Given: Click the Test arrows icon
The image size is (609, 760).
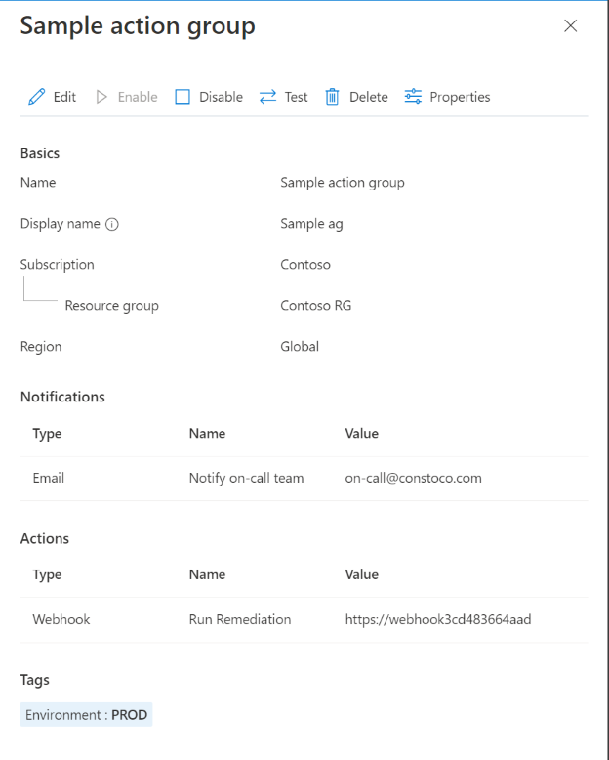Looking at the screenshot, I should (x=267, y=97).
